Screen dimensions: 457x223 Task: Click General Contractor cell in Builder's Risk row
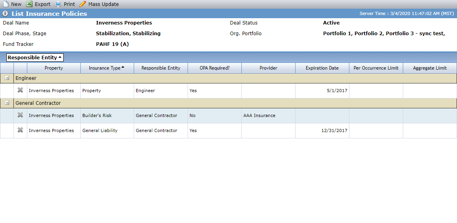[161, 115]
